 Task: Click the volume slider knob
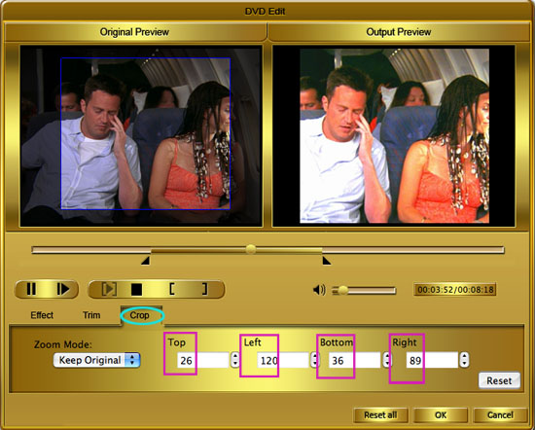343,290
